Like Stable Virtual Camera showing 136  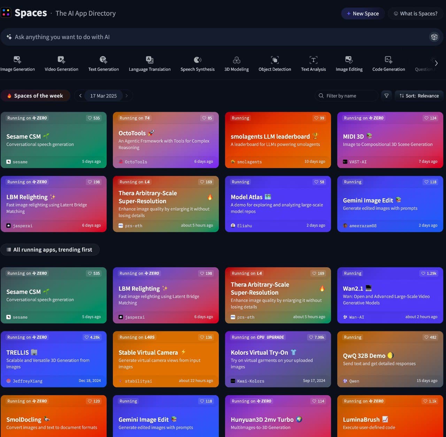pos(206,337)
